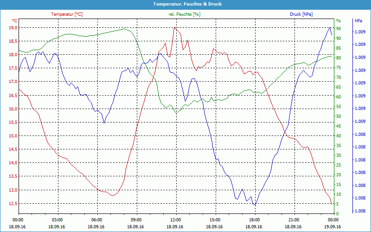The height and width of the screenshot is (232, 371).
Task: Click the 15,0 temperature axis value
Action: 13,136
